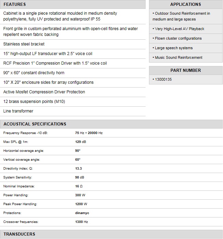The width and height of the screenshot is (223, 239).
Task: Select the Nominal Impedance value 16 Ω
Action: [79, 186]
